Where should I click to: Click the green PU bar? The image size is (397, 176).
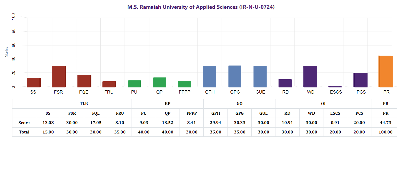click(134, 84)
